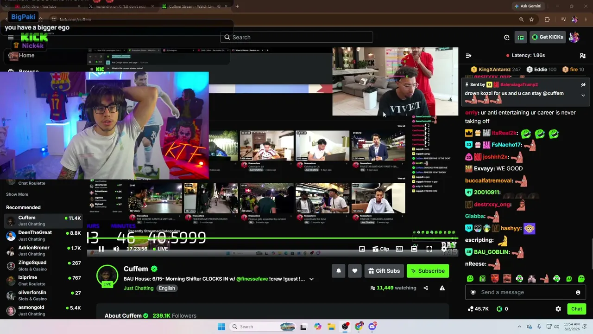Image resolution: width=593 pixels, height=334 pixels.
Task: Click the Get KICKs button
Action: point(547,37)
